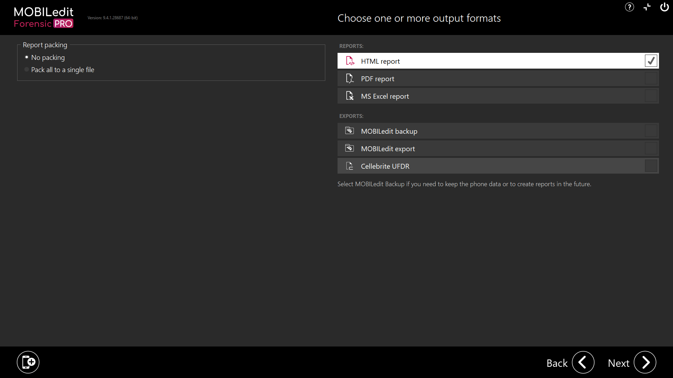Click the add phone device icon

[x=28, y=362]
